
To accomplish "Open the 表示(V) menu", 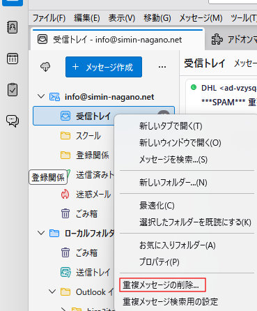I will coord(122,18).
